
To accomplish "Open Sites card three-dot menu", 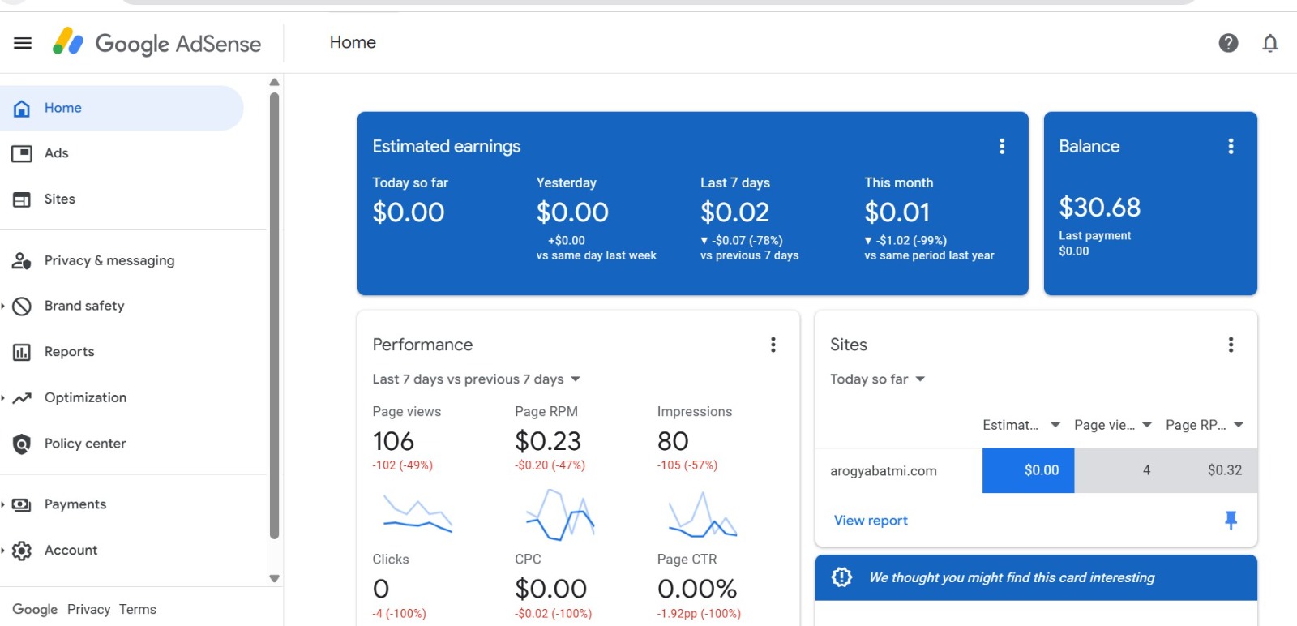I will tap(1231, 345).
